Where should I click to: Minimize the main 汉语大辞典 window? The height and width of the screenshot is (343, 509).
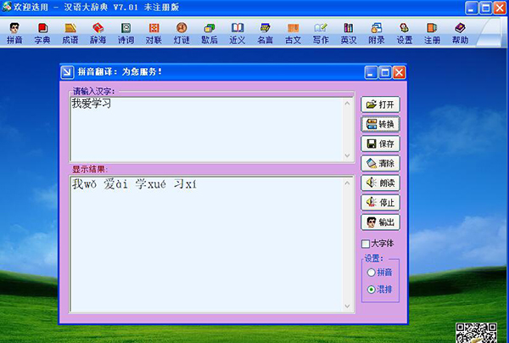coord(472,8)
